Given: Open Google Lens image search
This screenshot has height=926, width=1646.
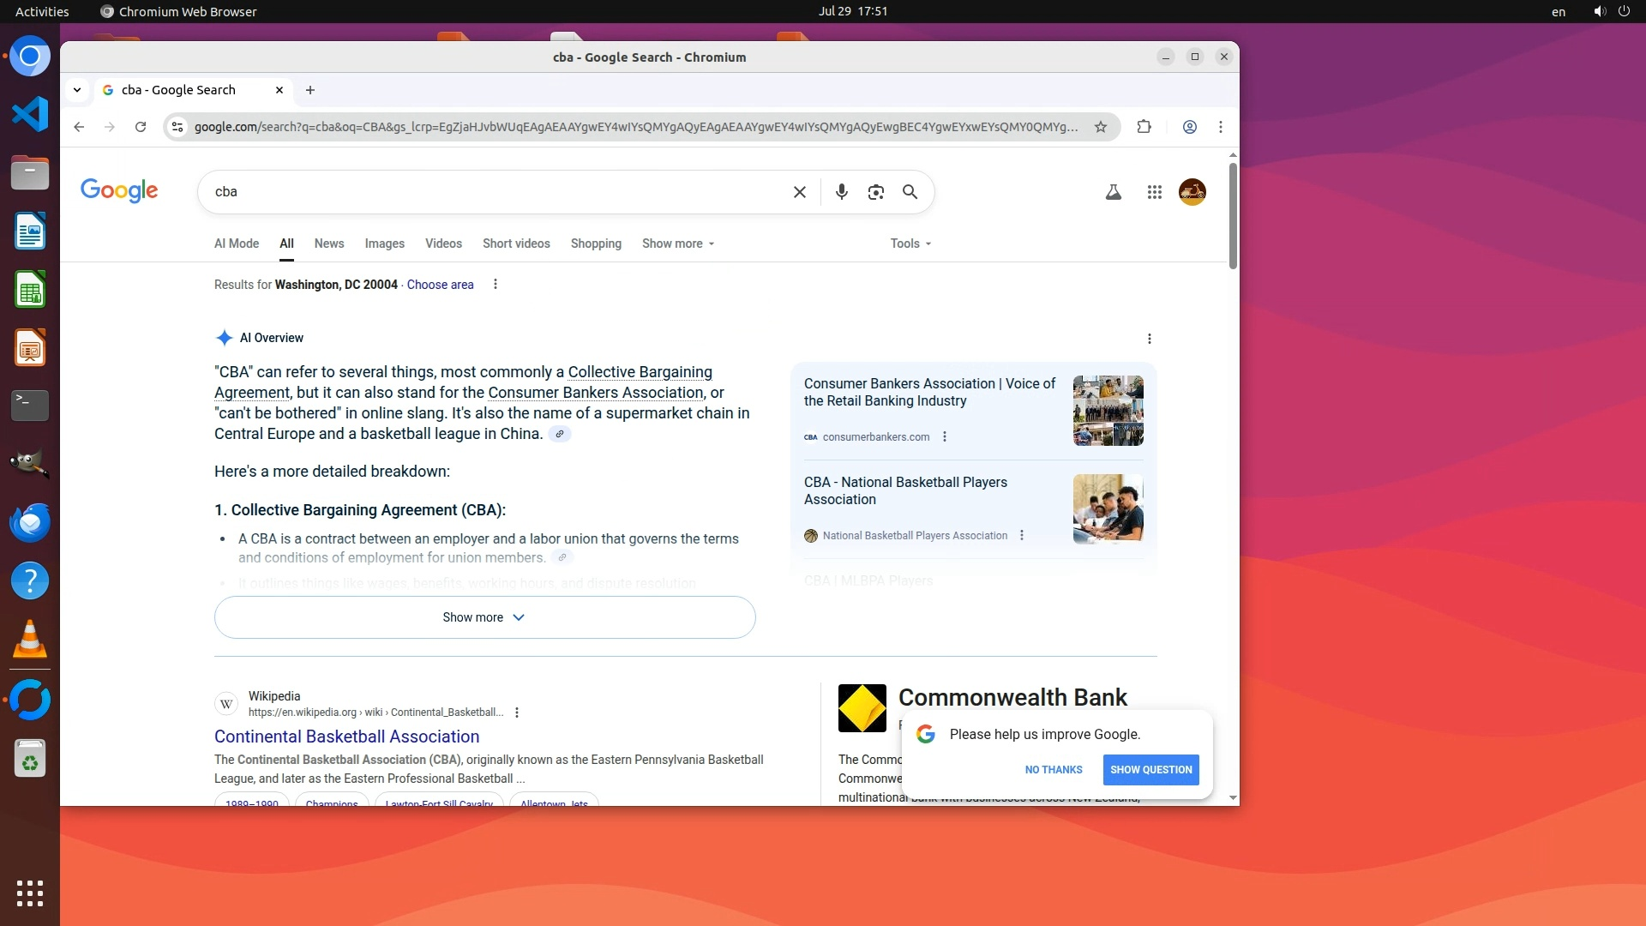Looking at the screenshot, I should (875, 192).
